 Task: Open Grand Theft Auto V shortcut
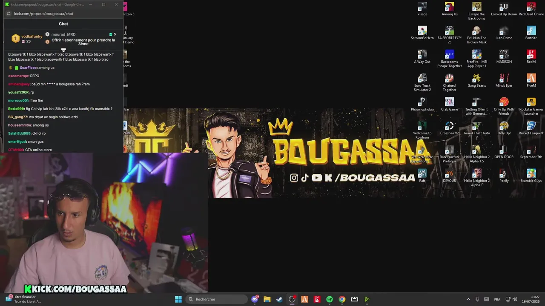pos(476,130)
